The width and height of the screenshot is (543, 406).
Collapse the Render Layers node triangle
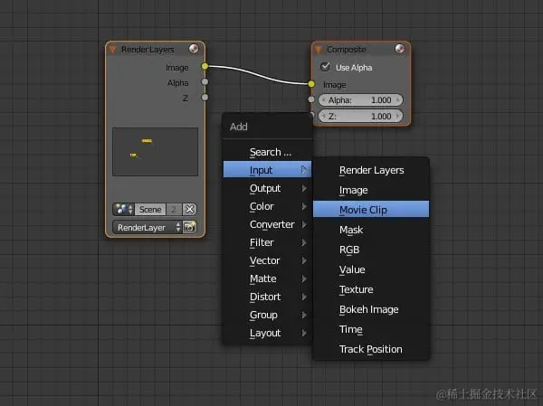[112, 50]
